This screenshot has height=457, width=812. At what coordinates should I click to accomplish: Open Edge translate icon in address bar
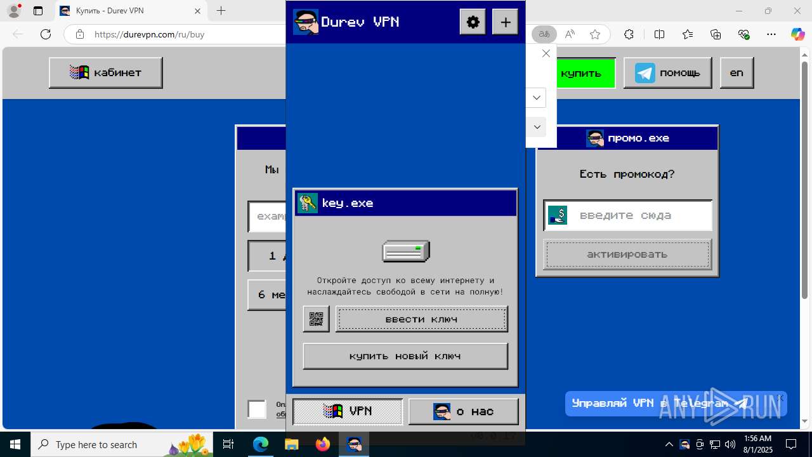(544, 34)
